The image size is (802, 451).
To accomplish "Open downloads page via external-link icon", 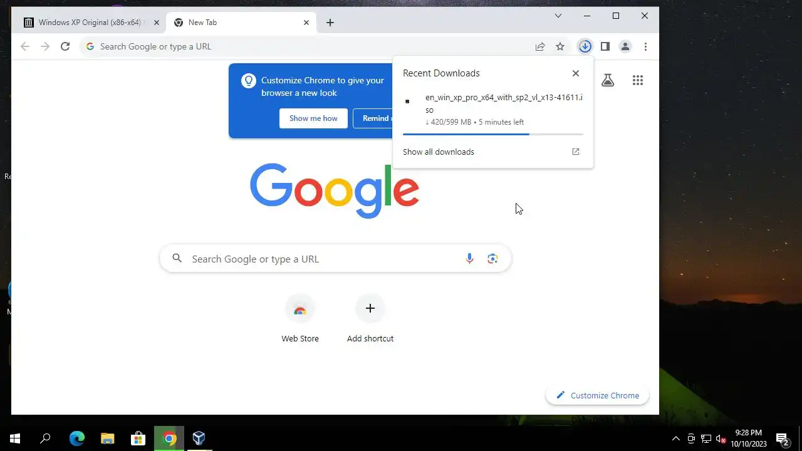I will coord(576,152).
